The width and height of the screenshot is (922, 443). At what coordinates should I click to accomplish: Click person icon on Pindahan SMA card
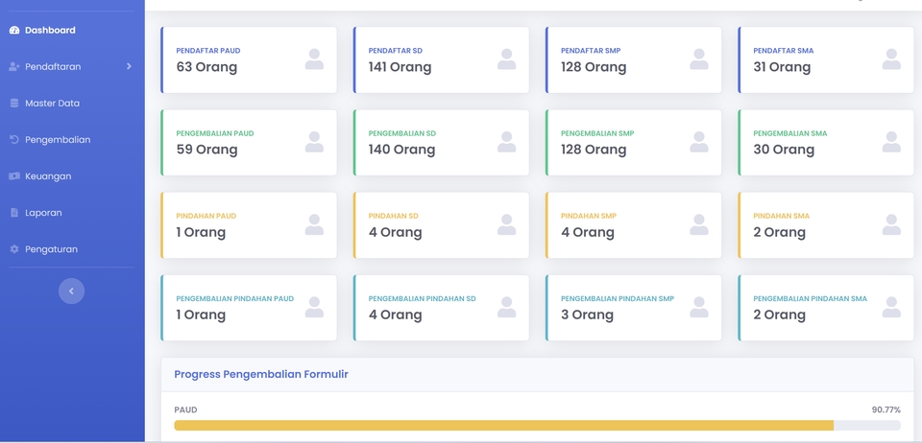pos(891,224)
